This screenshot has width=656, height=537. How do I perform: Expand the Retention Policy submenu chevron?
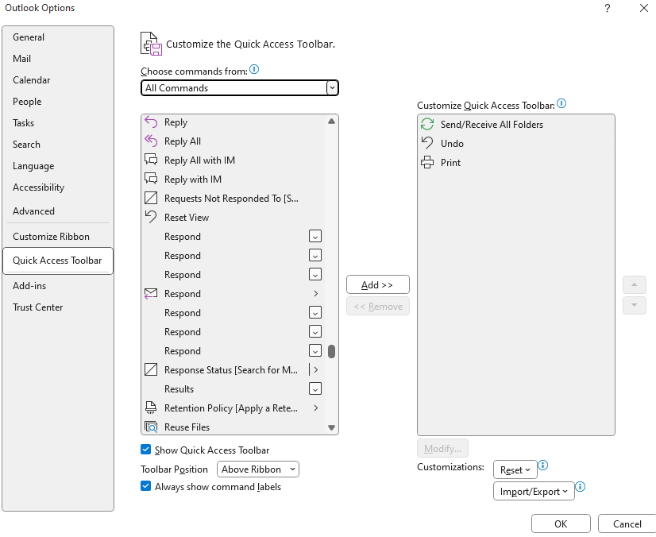(x=316, y=408)
